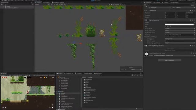196x110 pixels.
Task: Switch to the Tile Palette tab
Action: 156,2
